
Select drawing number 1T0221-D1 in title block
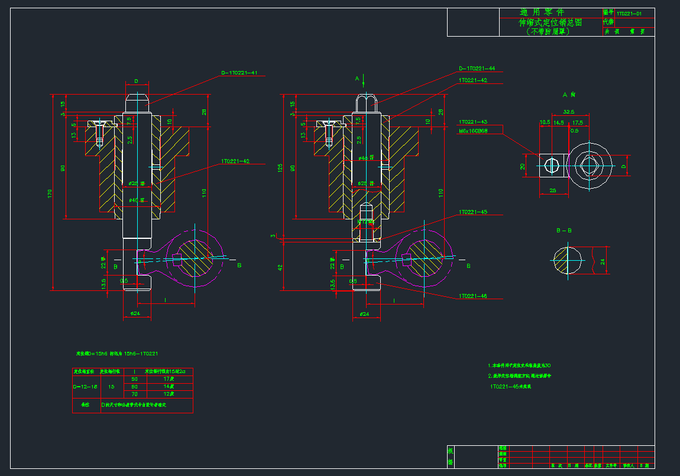[629, 13]
